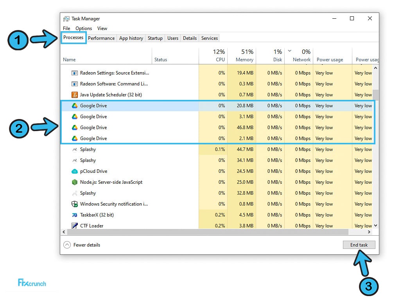This screenshot has width=393, height=300.
Task: Click the Radeon Software Command Line icon
Action: point(74,84)
